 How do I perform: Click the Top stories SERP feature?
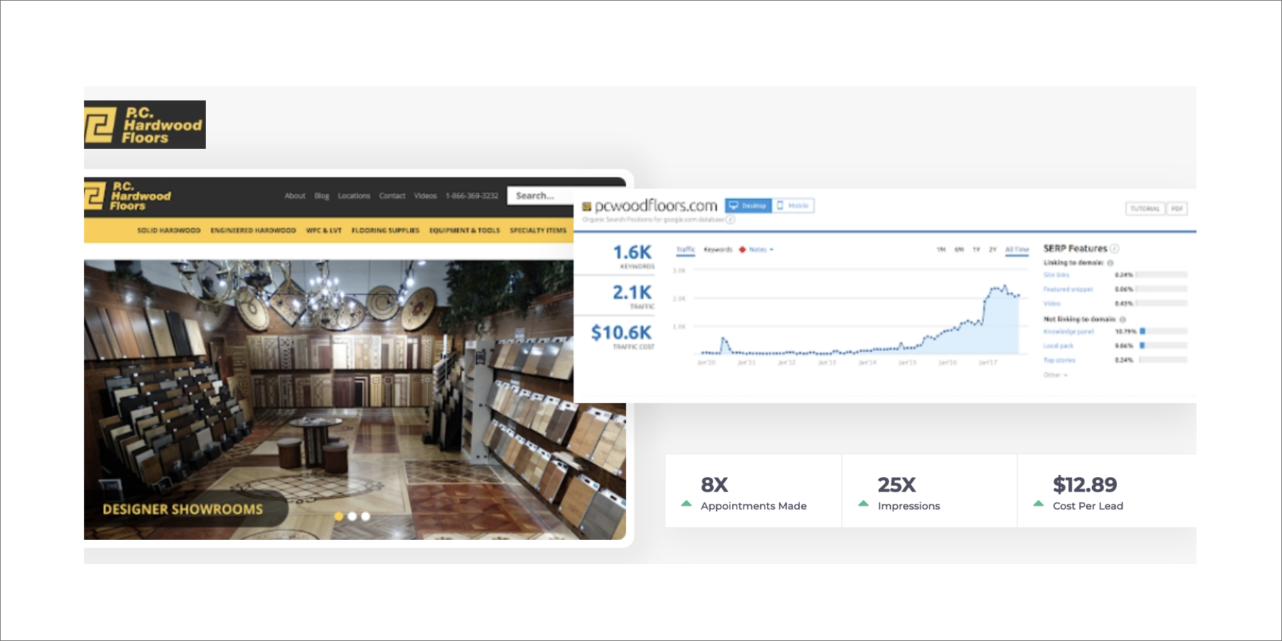click(1059, 360)
